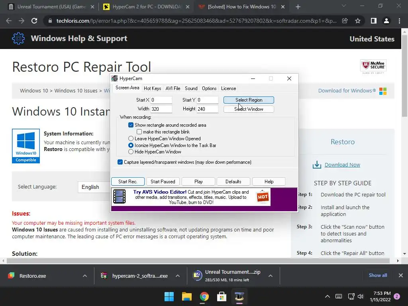The width and height of the screenshot is (408, 306).
Task: Open the Options tab in HyperCam
Action: [209, 88]
